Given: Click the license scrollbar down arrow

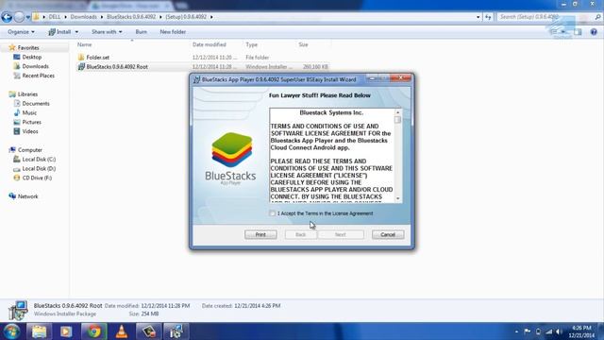Looking at the screenshot, I should pyautogui.click(x=397, y=199).
